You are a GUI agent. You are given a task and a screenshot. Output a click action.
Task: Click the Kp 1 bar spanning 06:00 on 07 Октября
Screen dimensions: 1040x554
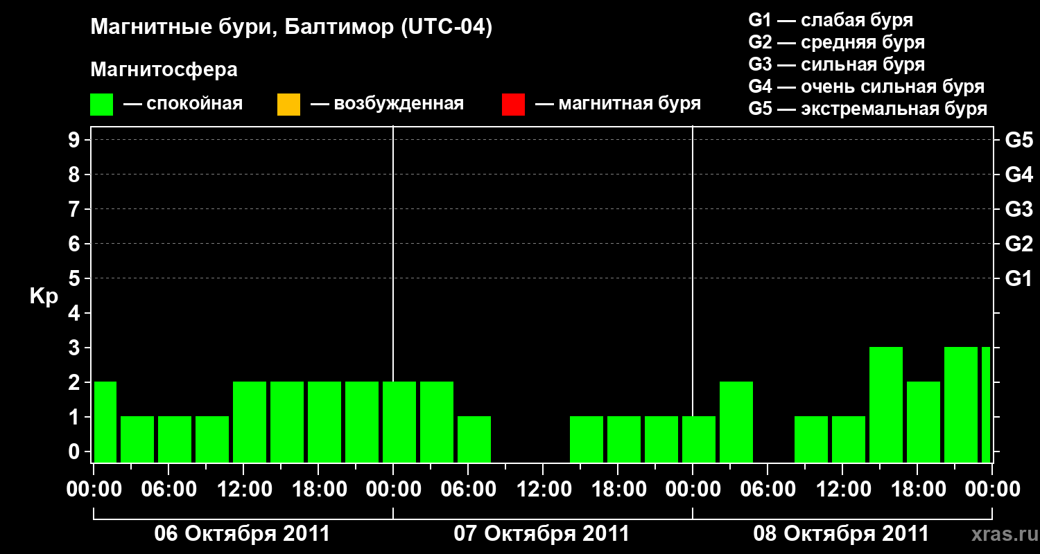tap(474, 439)
